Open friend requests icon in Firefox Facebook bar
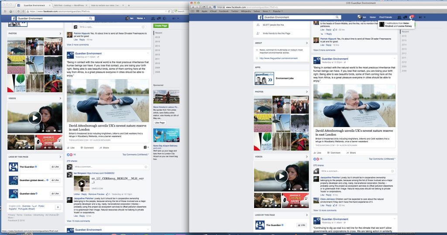The height and width of the screenshot is (235, 447). (153, 18)
